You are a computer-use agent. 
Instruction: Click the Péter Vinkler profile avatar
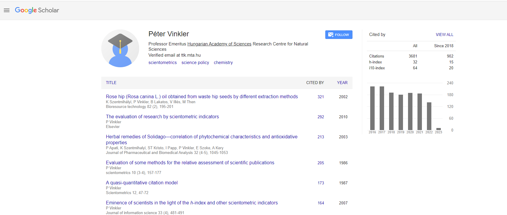pos(120,48)
